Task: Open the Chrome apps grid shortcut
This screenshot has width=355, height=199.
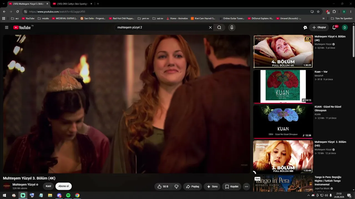Action: click(x=4, y=19)
